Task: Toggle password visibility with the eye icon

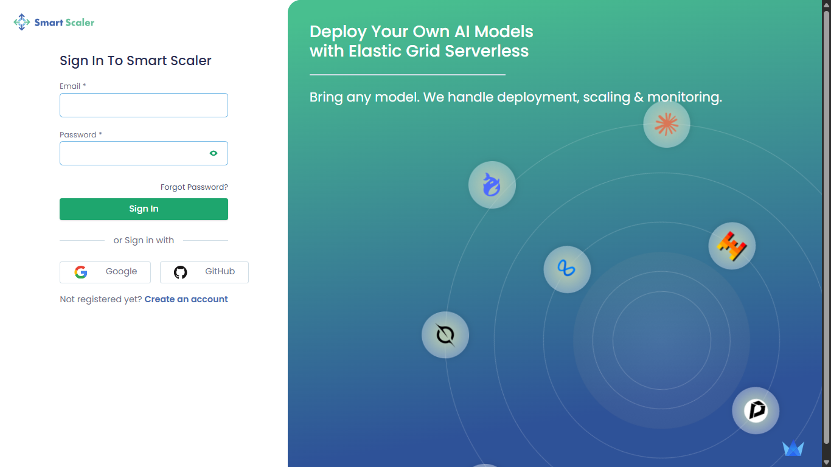Action: click(x=214, y=153)
